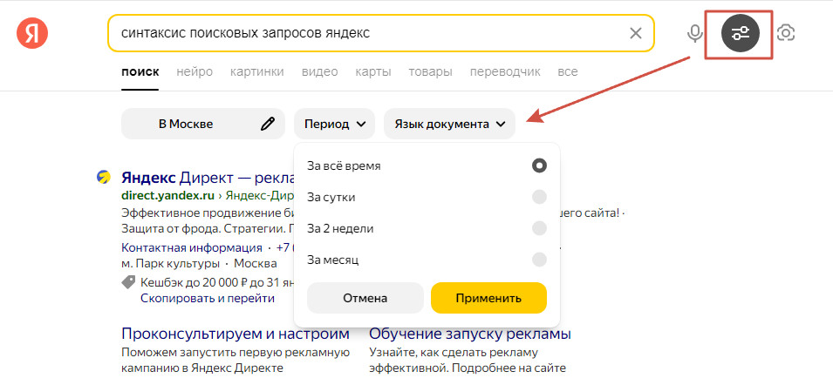Collapse the Период dropdown
The image size is (833, 385).
334,124
